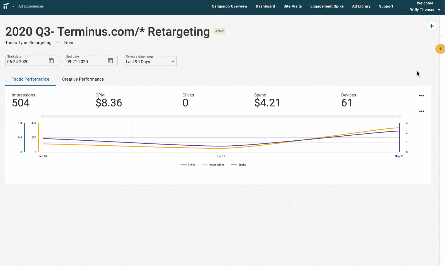Toggle the Impressions series in legend
The height and width of the screenshot is (266, 445).
pos(213,165)
